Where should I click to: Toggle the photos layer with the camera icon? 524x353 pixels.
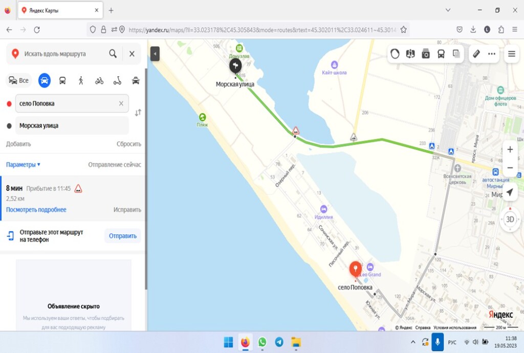click(x=426, y=54)
